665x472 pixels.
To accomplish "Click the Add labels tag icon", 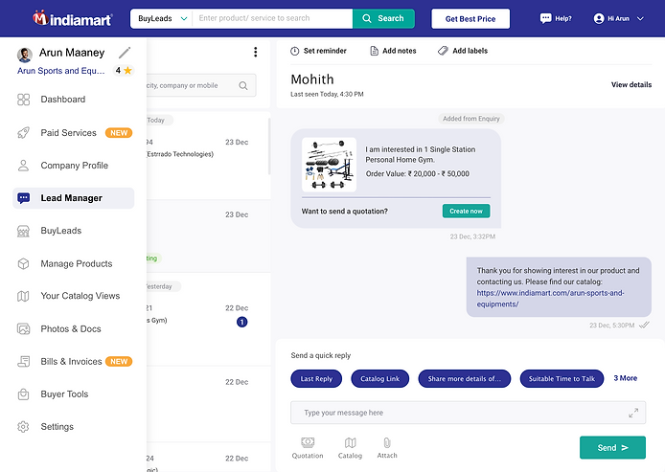I will tap(443, 51).
